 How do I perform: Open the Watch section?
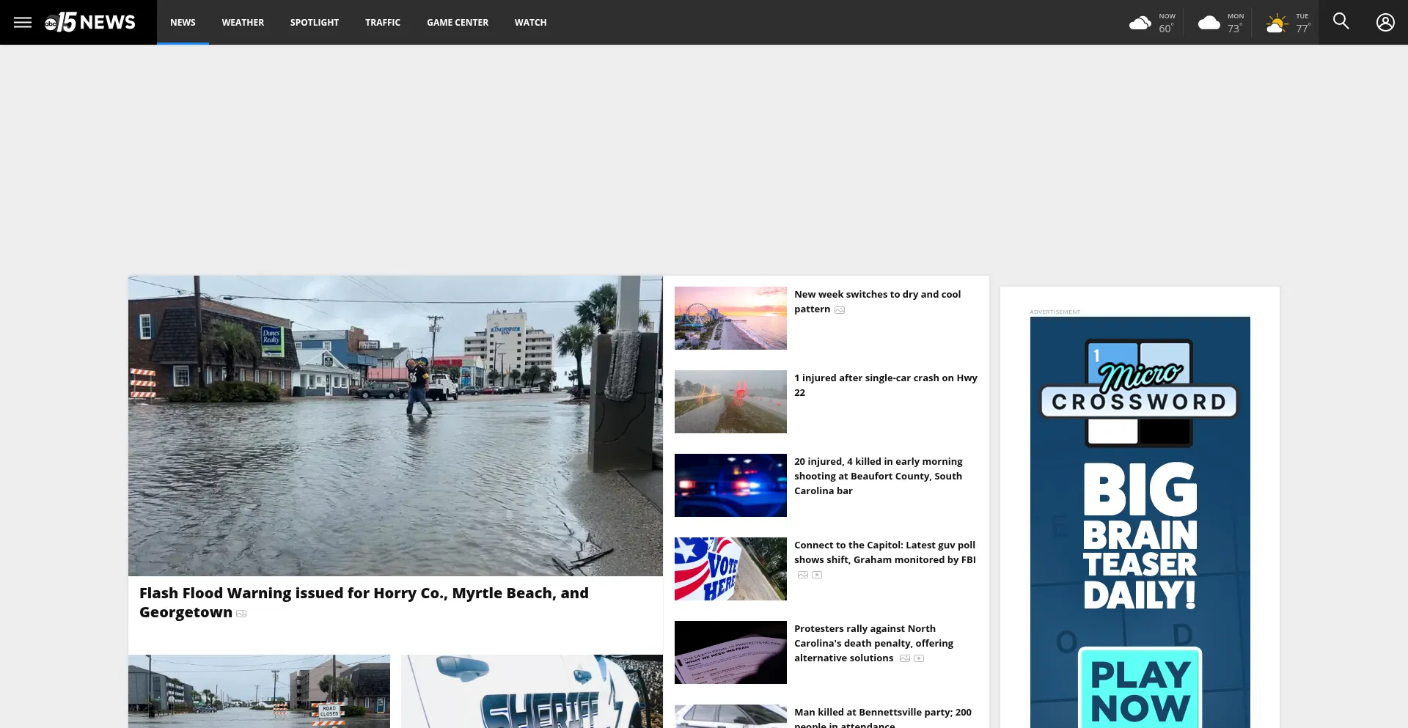530,23
